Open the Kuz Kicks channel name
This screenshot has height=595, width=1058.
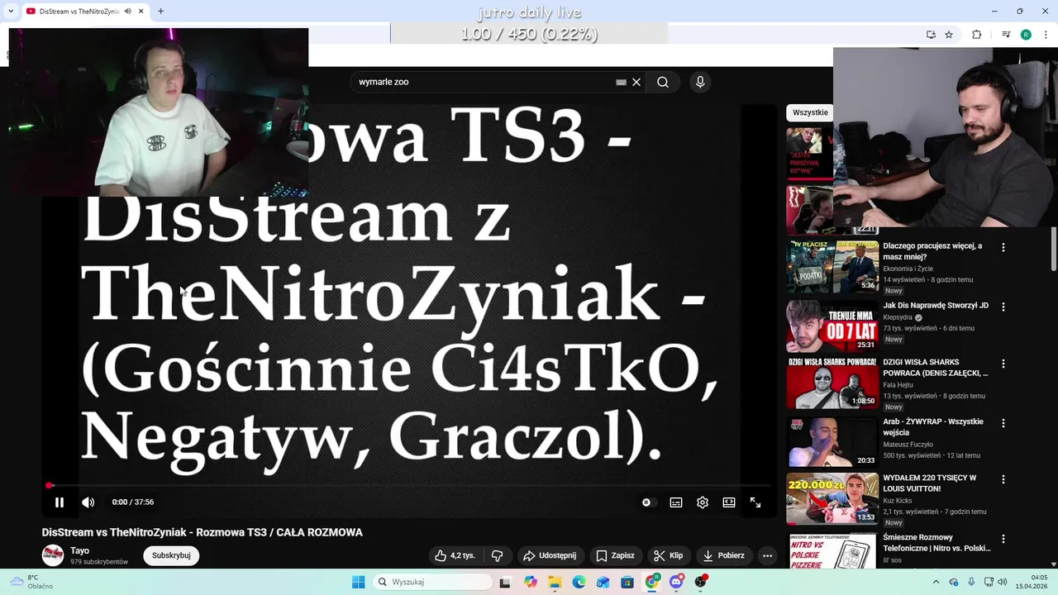897,501
